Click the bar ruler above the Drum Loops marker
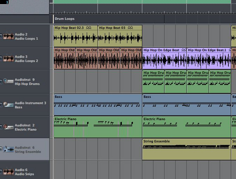236x179 pixels. (x=142, y=9)
